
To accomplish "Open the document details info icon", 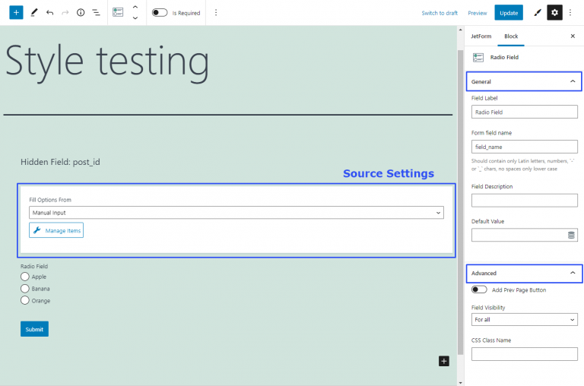I will click(81, 13).
